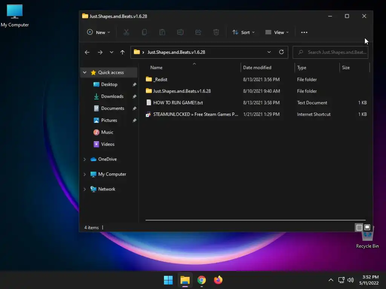Go back with the left arrow
This screenshot has width=386, height=289.
(87, 52)
